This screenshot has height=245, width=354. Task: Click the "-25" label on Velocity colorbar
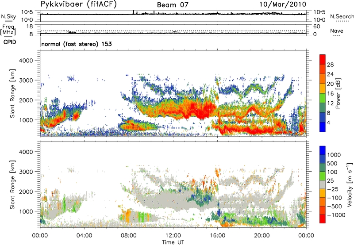click(333, 189)
